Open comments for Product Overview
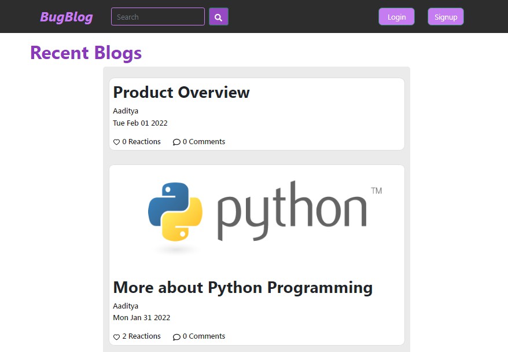This screenshot has width=508, height=352. click(199, 141)
